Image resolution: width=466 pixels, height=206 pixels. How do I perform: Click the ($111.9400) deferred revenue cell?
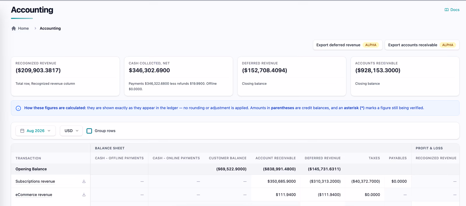point(329,195)
